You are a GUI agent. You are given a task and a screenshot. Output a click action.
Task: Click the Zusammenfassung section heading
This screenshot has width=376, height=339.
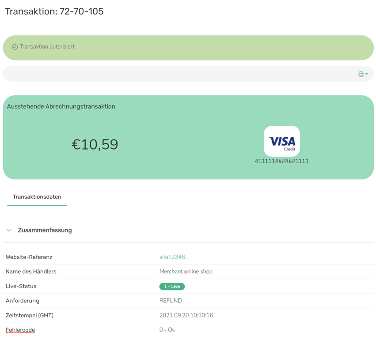pos(45,230)
